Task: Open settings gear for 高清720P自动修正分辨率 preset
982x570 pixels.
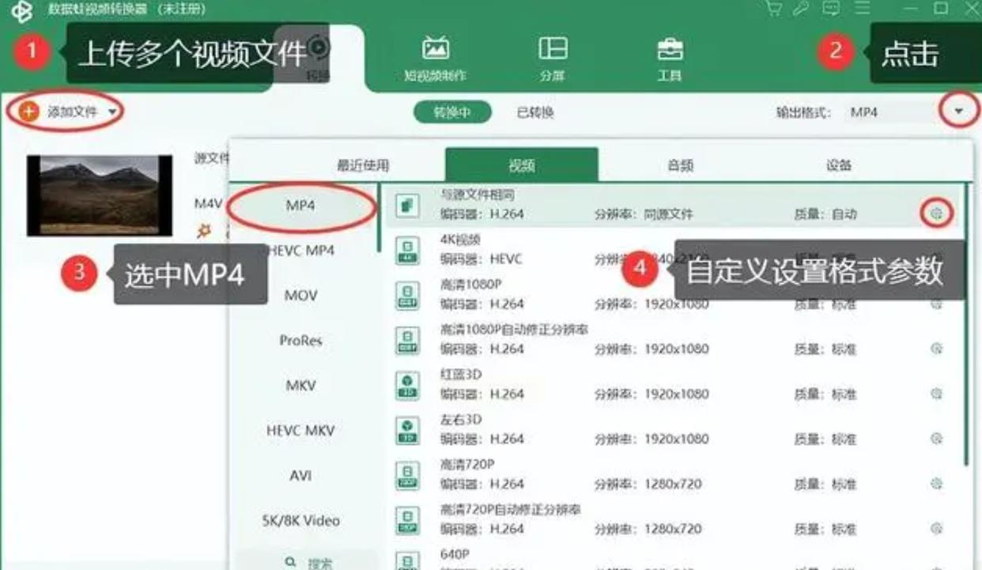Action: click(937, 529)
